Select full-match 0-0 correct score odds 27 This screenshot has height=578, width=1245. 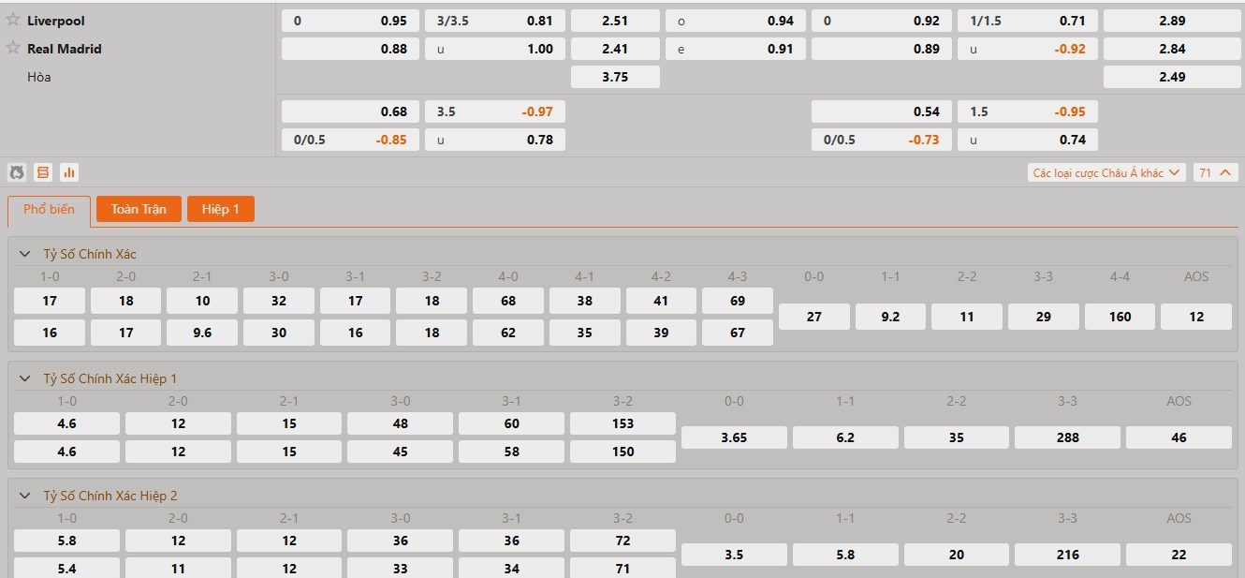[x=813, y=317]
